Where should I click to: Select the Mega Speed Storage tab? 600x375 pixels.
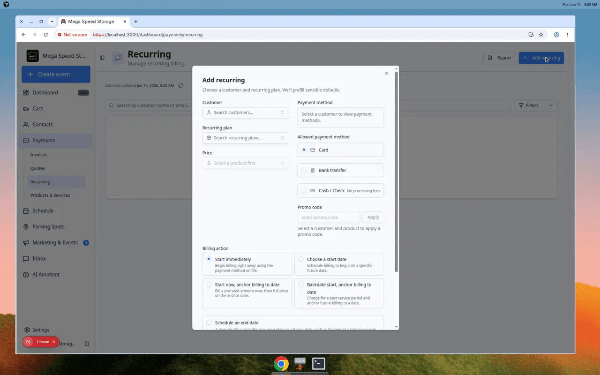93,22
